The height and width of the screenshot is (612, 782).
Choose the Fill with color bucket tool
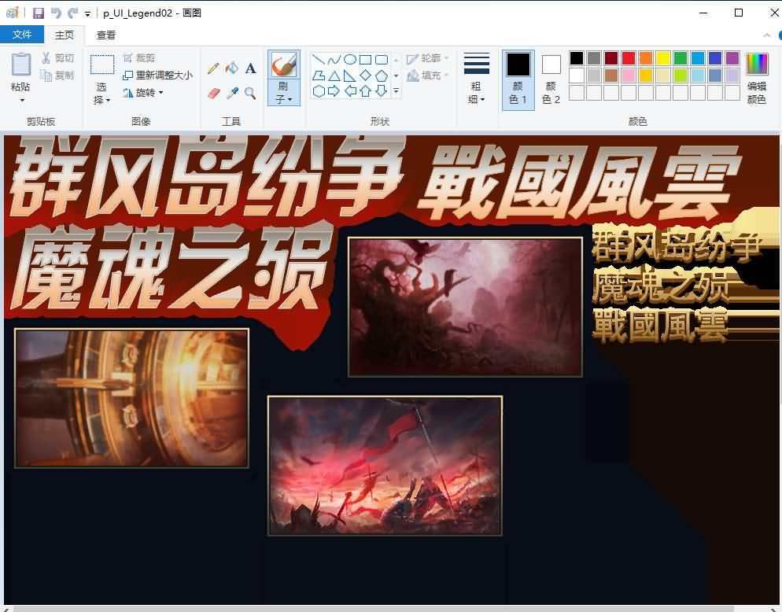click(x=231, y=68)
